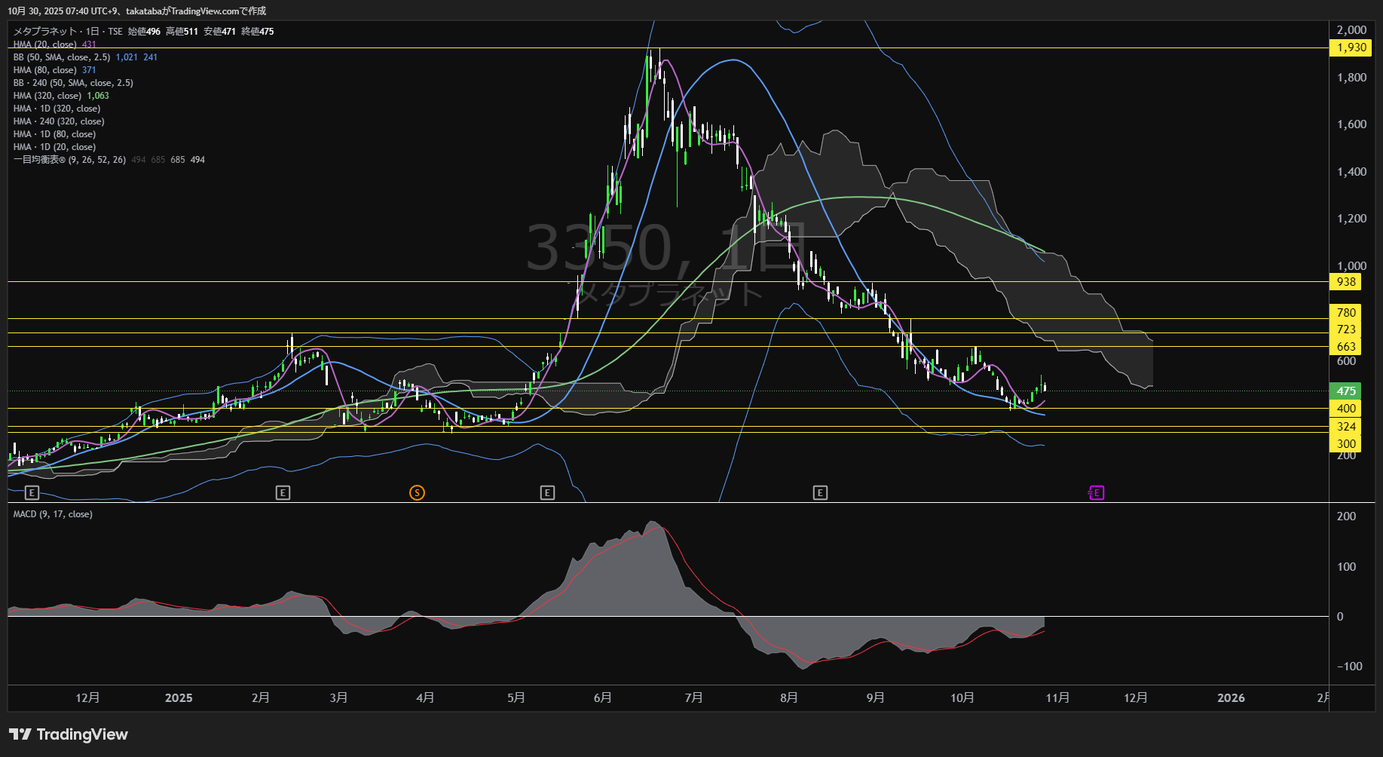Screen dimensions: 1383x757
Task: Open the leftmost earnings E marker
Action: (x=32, y=492)
